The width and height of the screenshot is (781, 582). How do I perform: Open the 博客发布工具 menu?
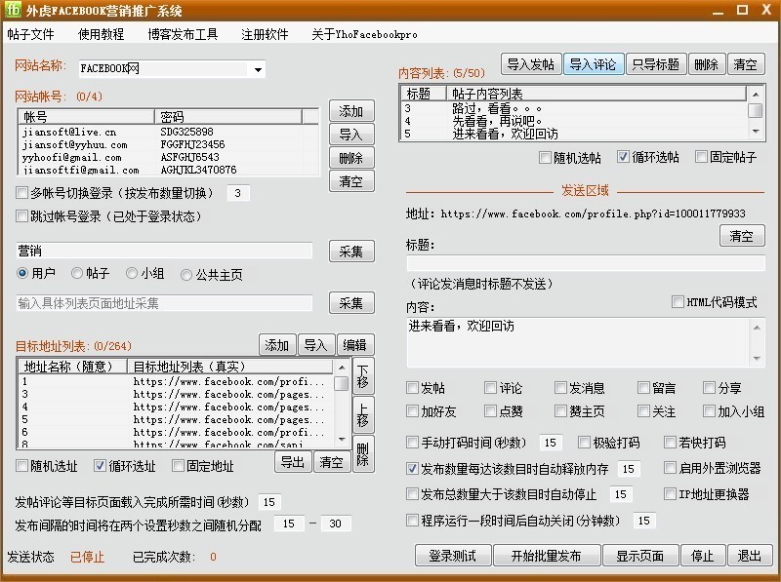[x=183, y=34]
